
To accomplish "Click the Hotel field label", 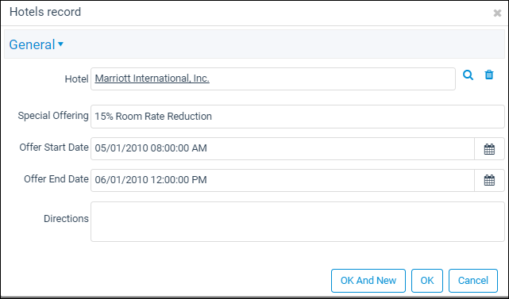I will (76, 79).
